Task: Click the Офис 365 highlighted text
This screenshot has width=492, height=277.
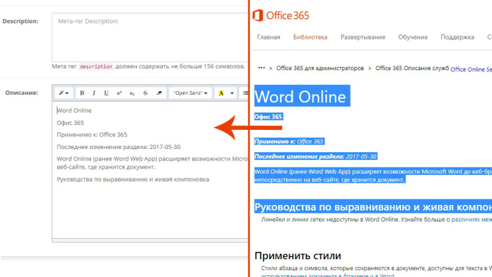Action: [269, 117]
